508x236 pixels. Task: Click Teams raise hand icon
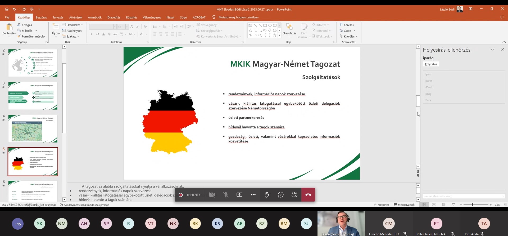267,195
